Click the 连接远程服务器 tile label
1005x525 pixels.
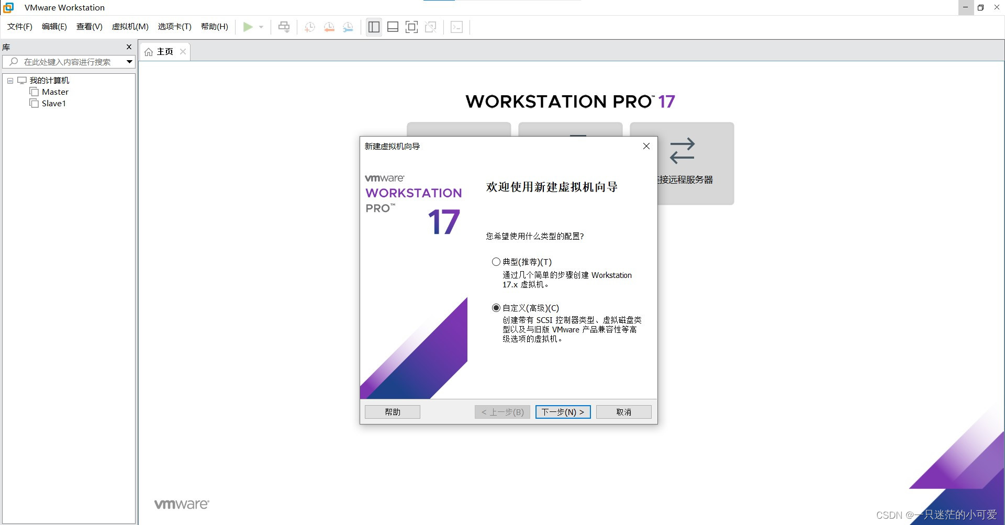tap(685, 180)
